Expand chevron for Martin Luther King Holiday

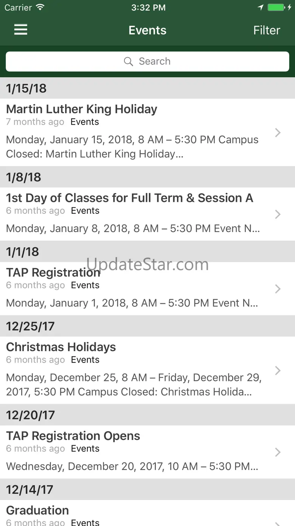[278, 132]
